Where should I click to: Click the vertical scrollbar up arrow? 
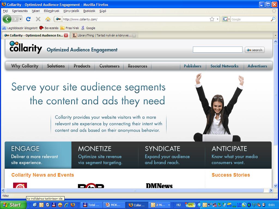(276, 42)
